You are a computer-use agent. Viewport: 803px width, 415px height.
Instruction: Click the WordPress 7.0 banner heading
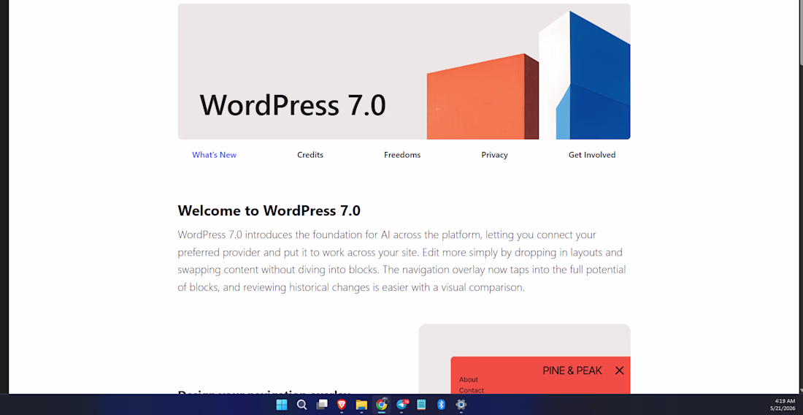pyautogui.click(x=293, y=105)
